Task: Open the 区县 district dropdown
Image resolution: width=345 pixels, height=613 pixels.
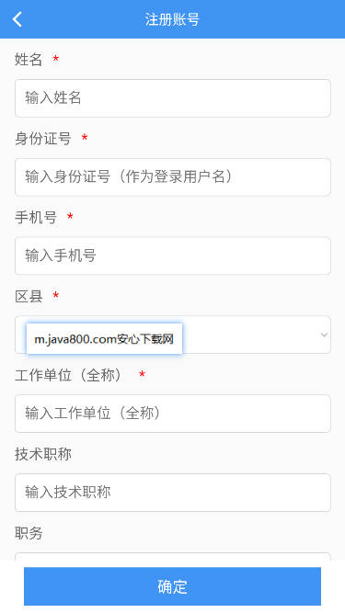Action: (173, 335)
